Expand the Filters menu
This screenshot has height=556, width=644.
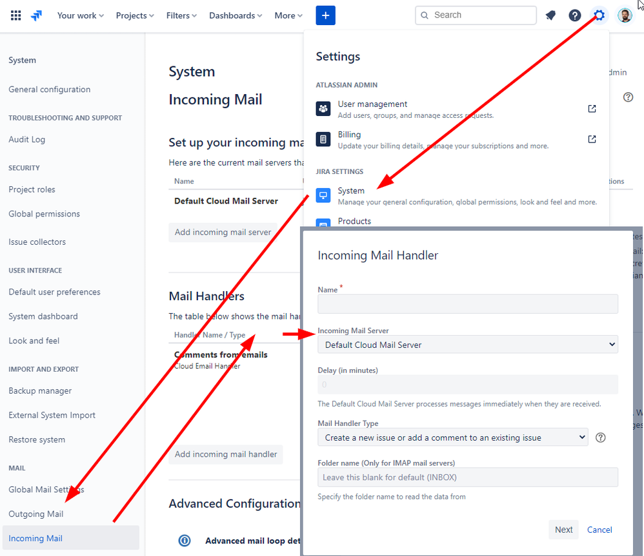coord(181,15)
